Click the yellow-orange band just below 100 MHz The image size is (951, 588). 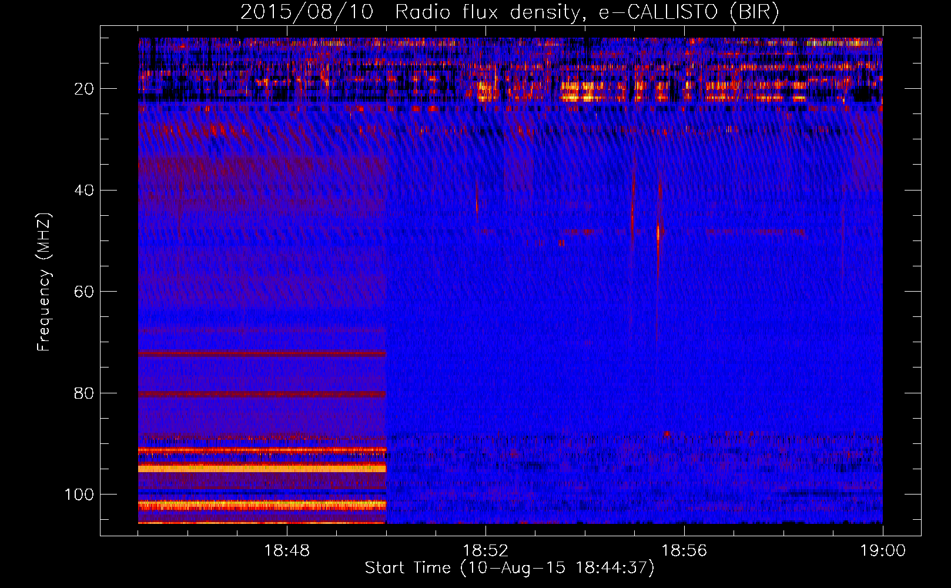coord(262,505)
